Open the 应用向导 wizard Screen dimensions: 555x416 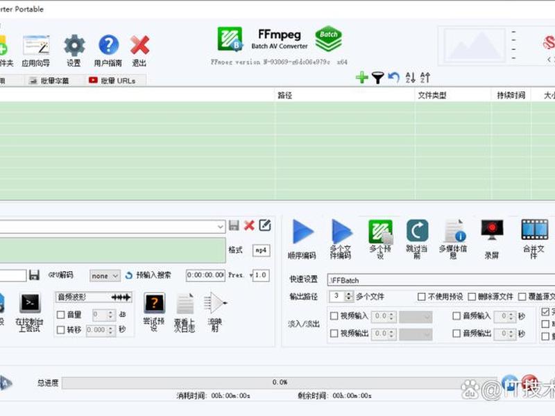tap(36, 51)
